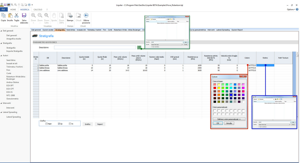Collapse the Dati generali sidebar group
This screenshot has width=300, height=163.
click(1, 31)
